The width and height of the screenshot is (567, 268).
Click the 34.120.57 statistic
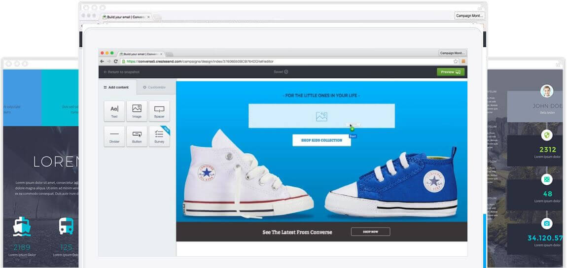[545, 238]
